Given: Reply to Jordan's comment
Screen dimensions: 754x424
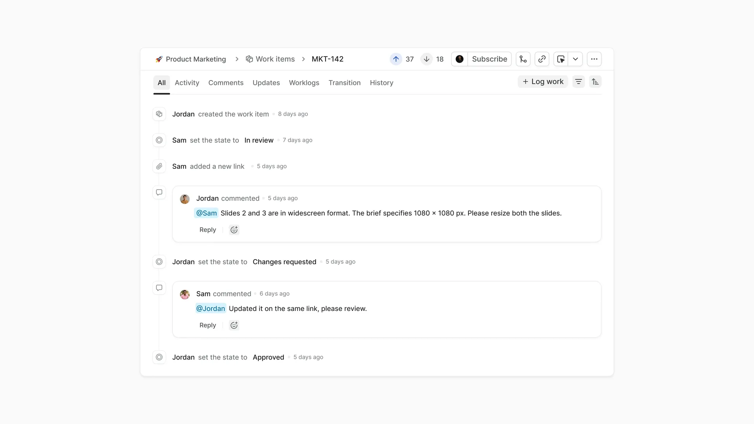Looking at the screenshot, I should pos(208,230).
